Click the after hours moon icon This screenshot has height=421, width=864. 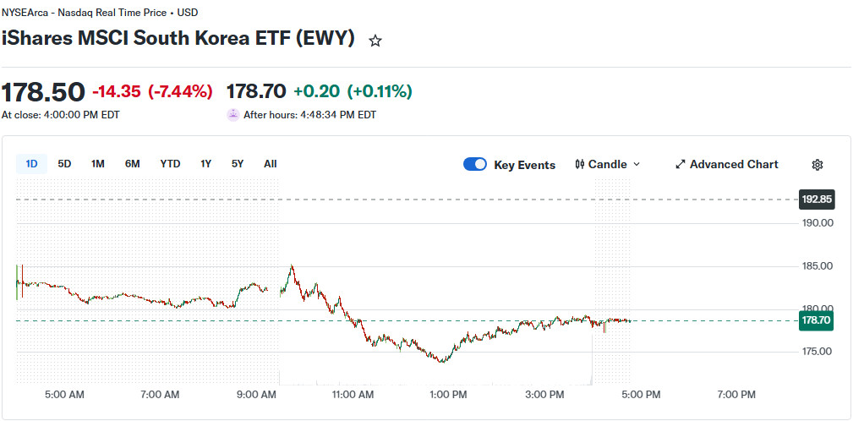[233, 115]
